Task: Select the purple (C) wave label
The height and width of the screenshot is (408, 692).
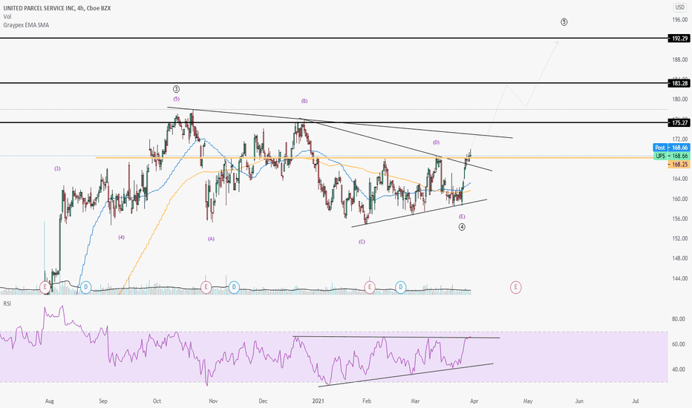Action: coord(362,242)
